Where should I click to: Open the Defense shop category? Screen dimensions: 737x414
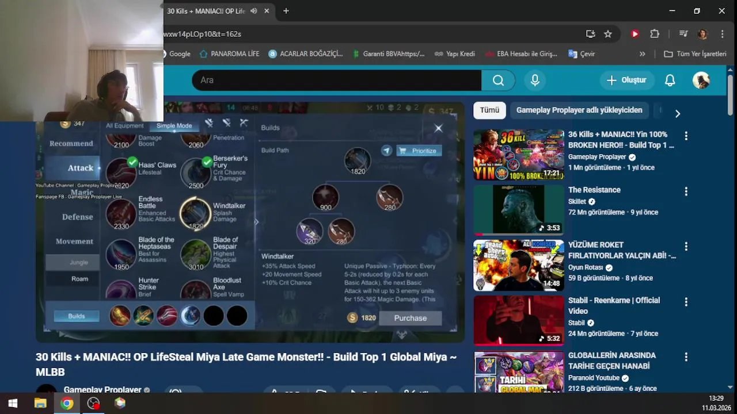(78, 217)
